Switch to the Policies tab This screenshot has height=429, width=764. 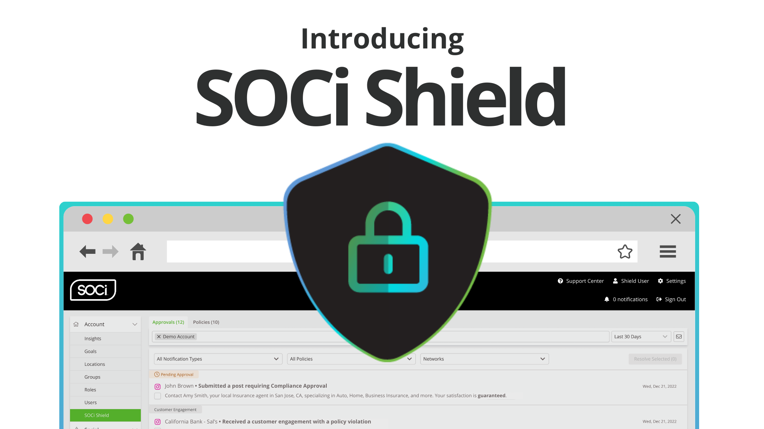pyautogui.click(x=206, y=322)
